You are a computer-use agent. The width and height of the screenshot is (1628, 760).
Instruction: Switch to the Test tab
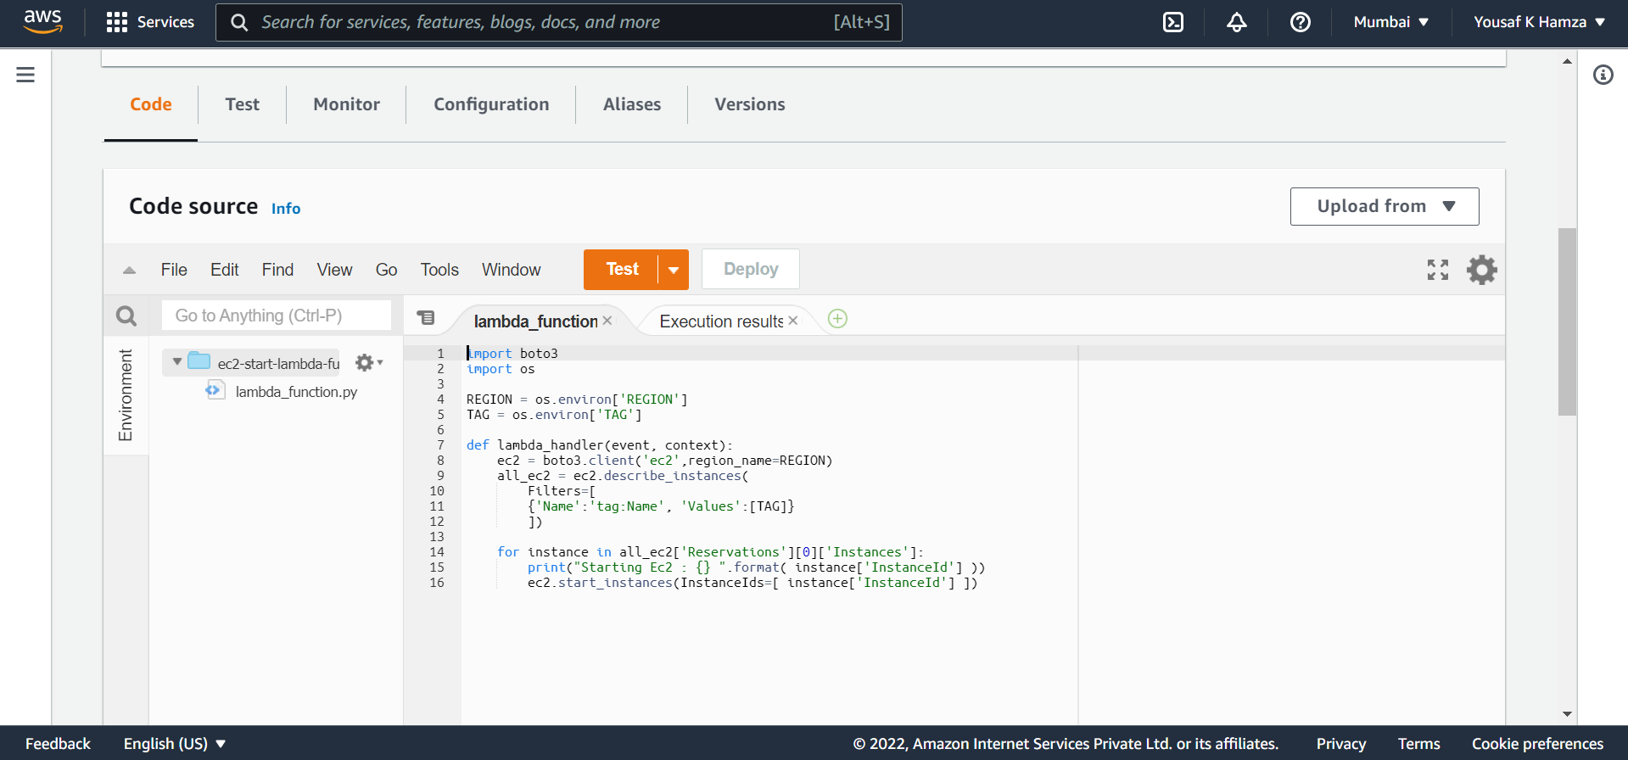(x=243, y=104)
